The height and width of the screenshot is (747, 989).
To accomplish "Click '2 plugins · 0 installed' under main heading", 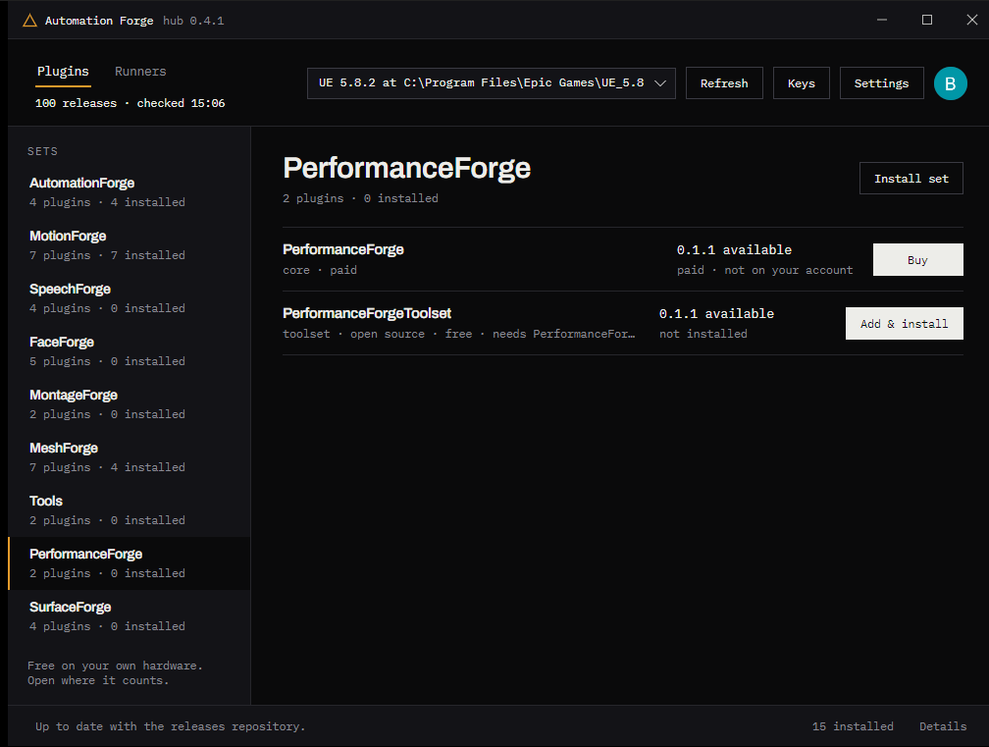I will 360,198.
